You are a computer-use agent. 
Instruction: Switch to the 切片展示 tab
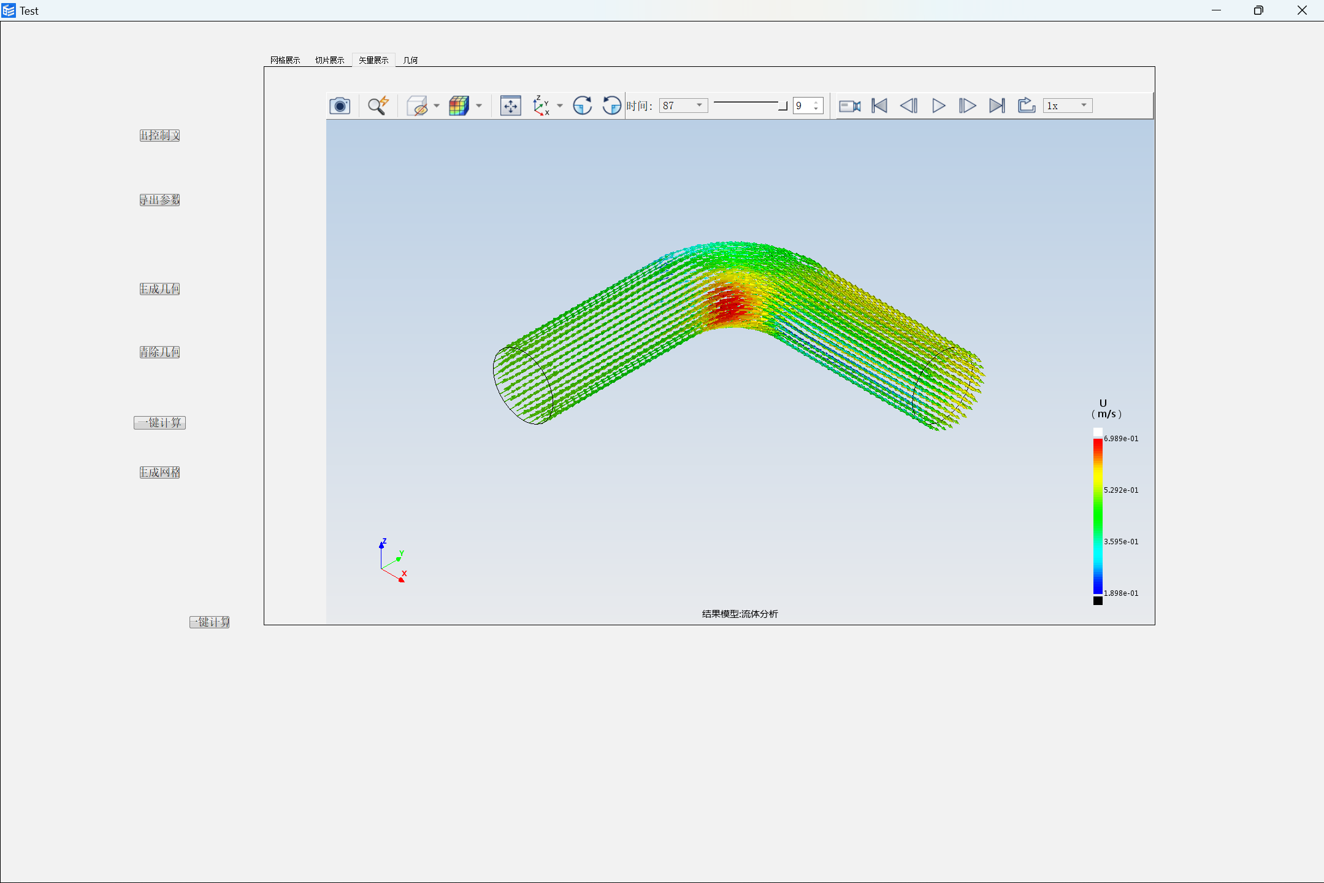(x=330, y=60)
